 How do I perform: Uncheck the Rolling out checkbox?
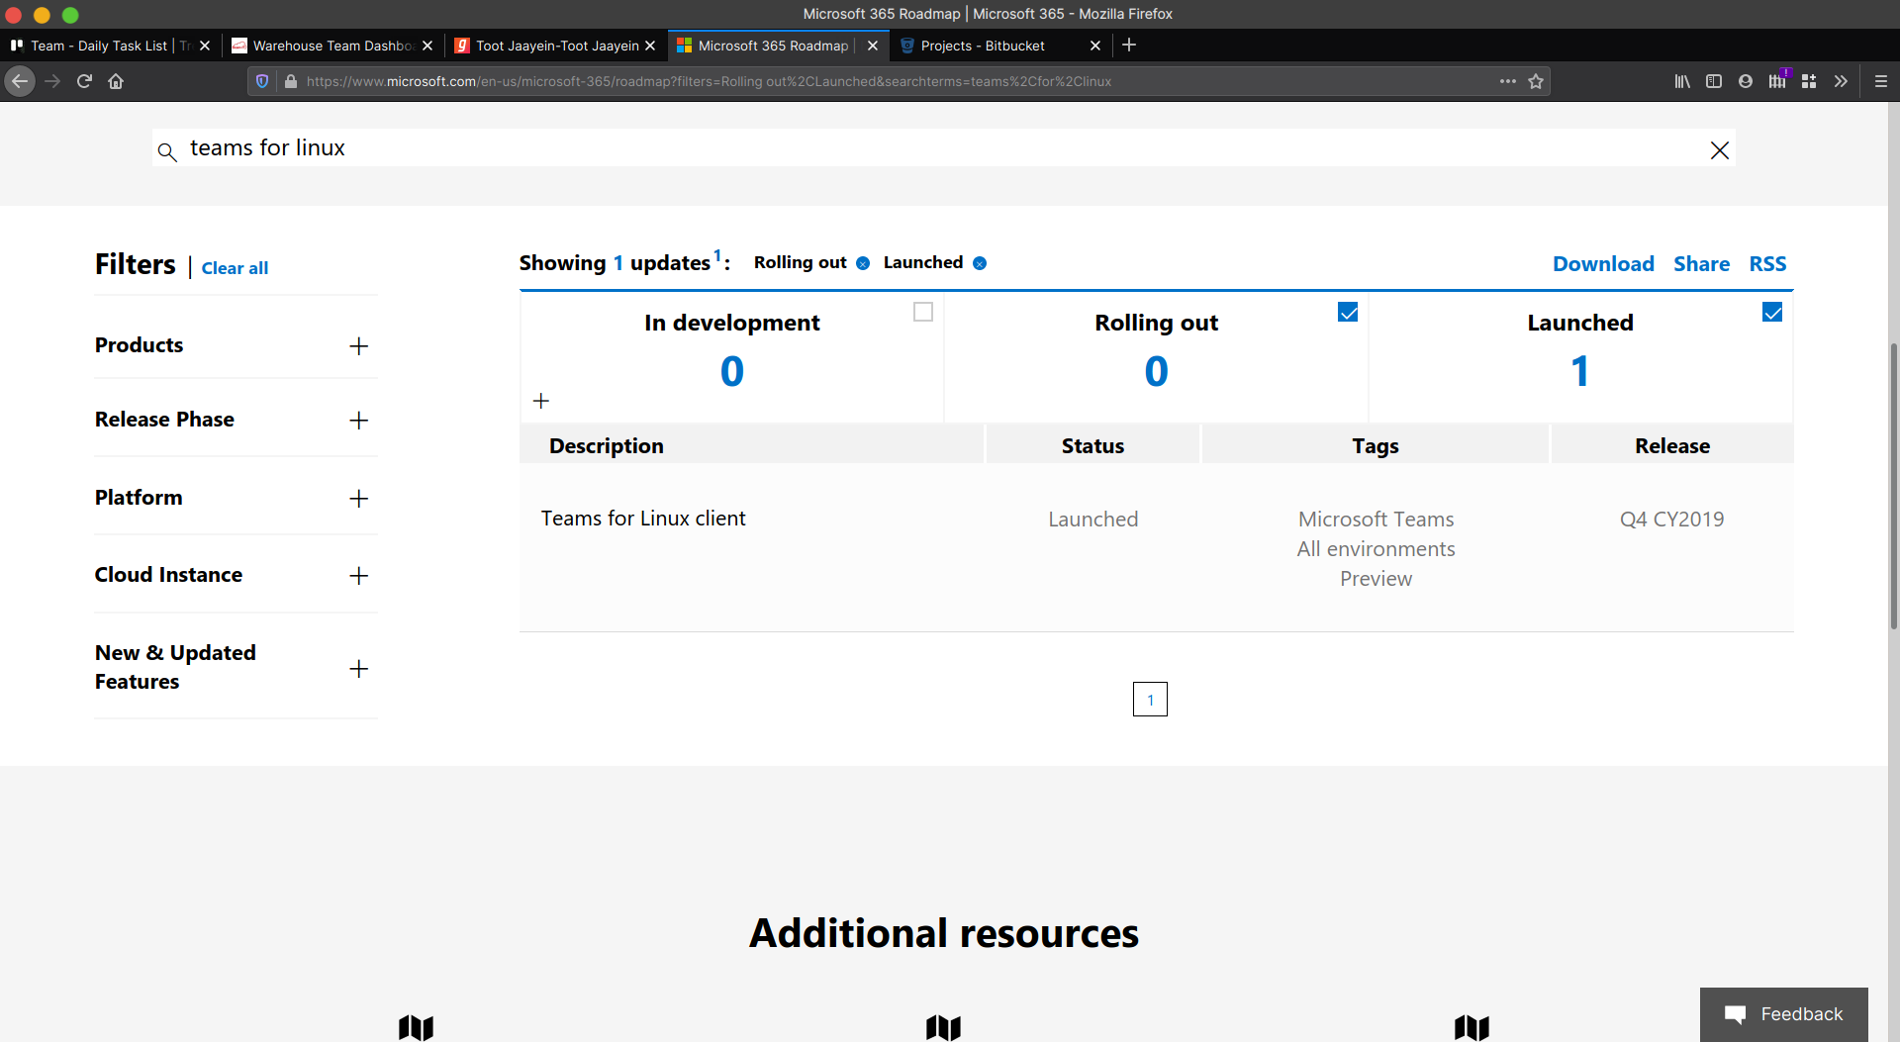tap(1348, 313)
